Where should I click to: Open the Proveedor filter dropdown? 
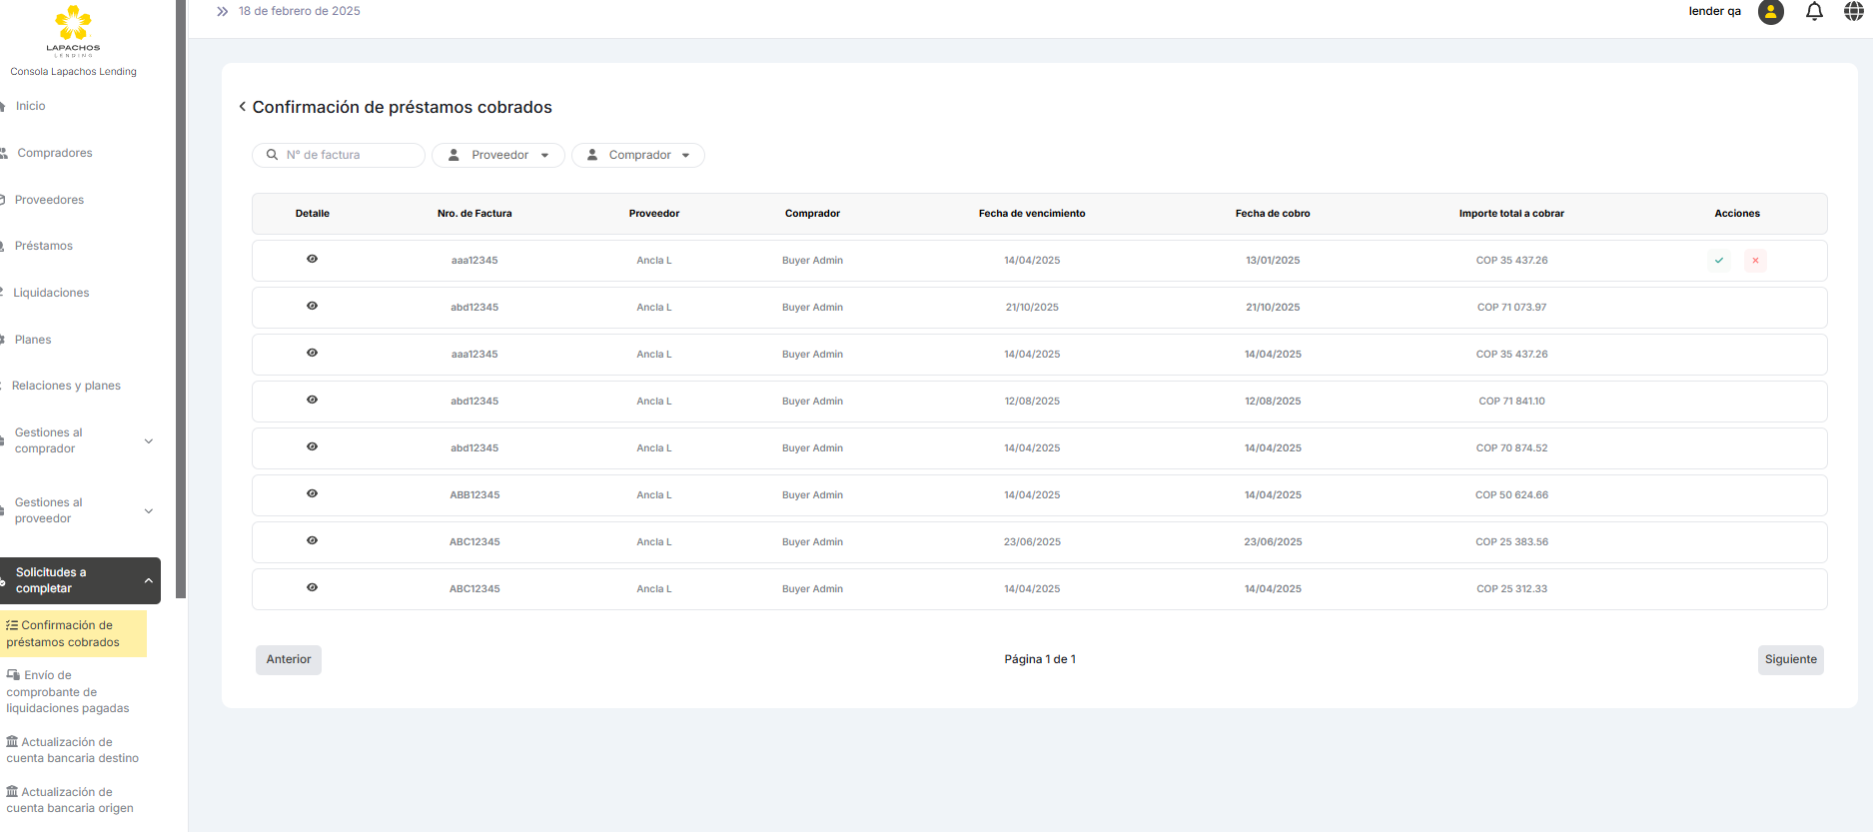point(498,156)
